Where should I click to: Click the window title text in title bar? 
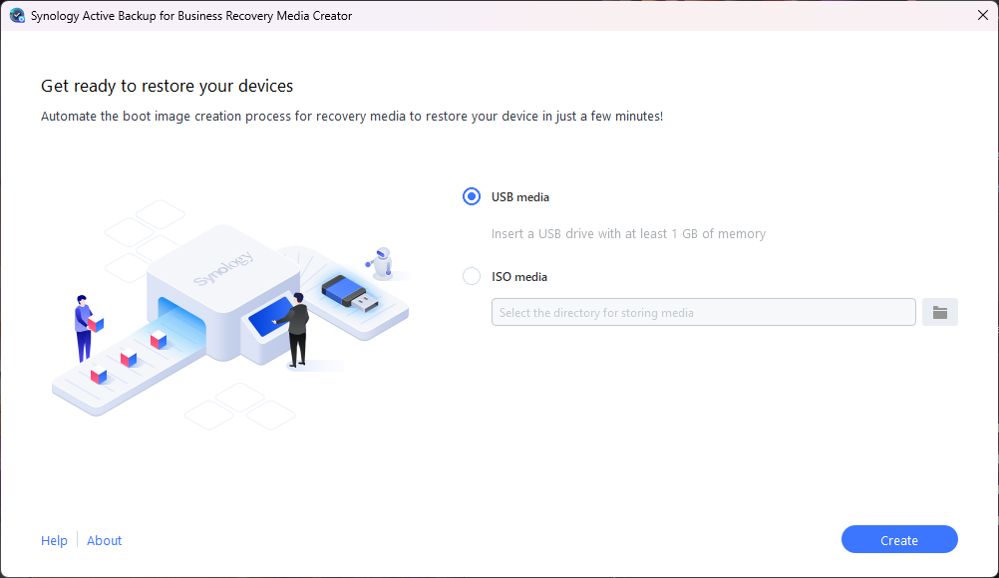click(x=191, y=16)
